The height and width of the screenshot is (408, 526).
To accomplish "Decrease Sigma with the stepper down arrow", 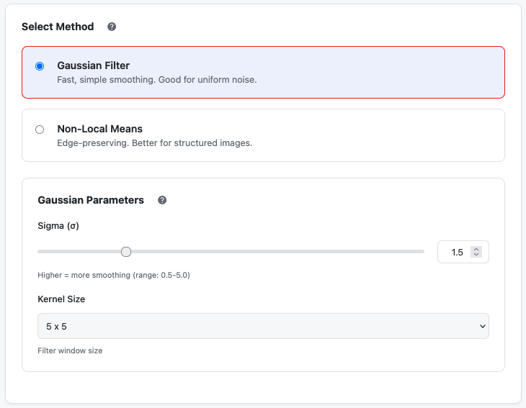I will pos(476,255).
